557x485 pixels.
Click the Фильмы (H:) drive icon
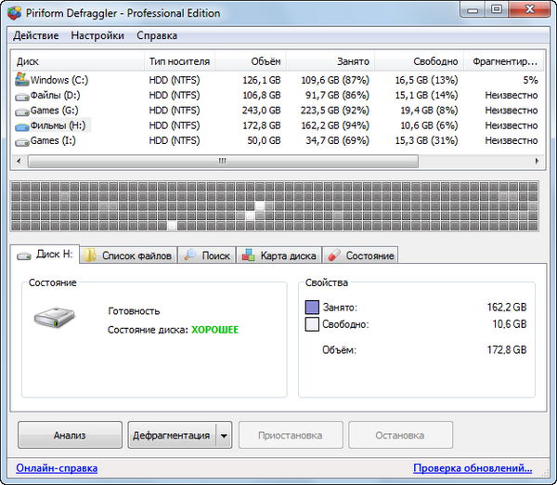22,125
